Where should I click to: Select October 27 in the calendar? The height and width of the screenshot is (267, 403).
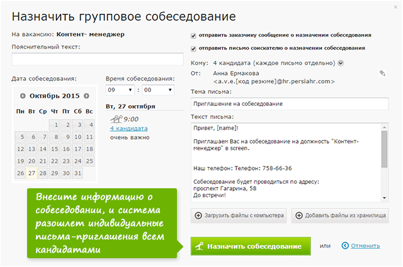tap(33, 173)
